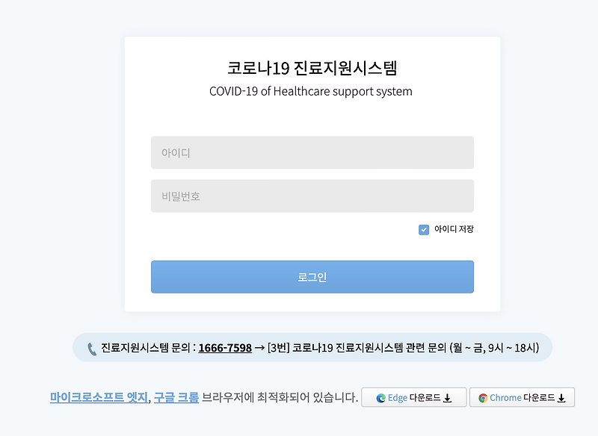Click inside the 아이디 input field

[312, 152]
